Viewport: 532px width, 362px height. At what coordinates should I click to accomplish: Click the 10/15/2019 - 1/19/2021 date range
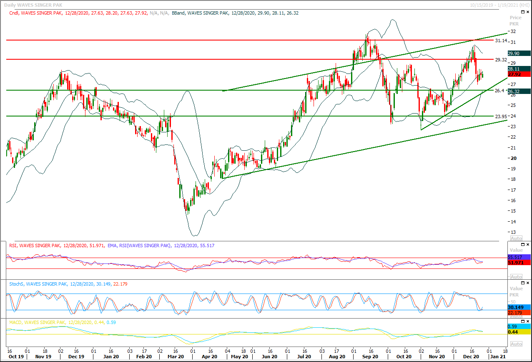pos(499,5)
